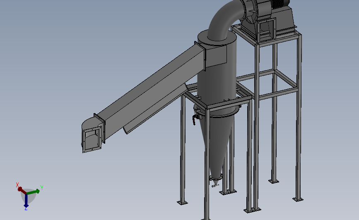The height and width of the screenshot is (220, 359).
Task: Click the green Y axis arrow on the triad
Action: pos(34,192)
